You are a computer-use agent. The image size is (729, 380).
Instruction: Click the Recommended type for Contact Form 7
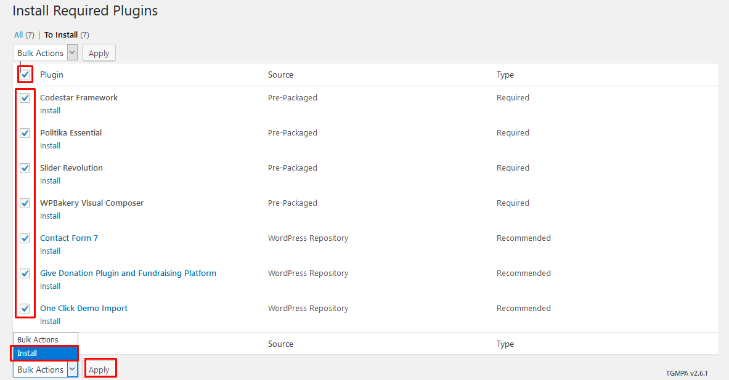524,238
